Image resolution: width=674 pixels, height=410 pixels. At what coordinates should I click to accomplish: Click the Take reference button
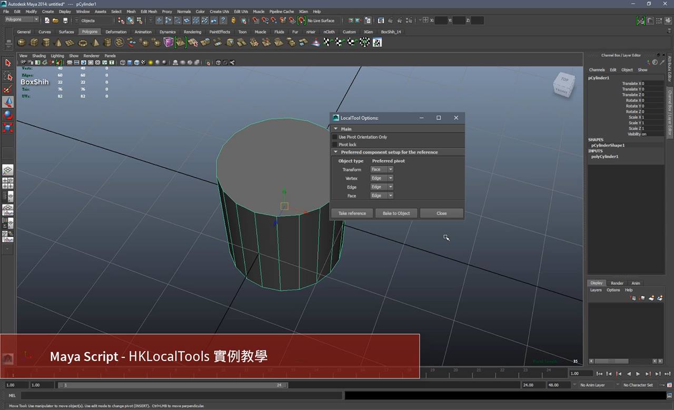click(x=352, y=213)
